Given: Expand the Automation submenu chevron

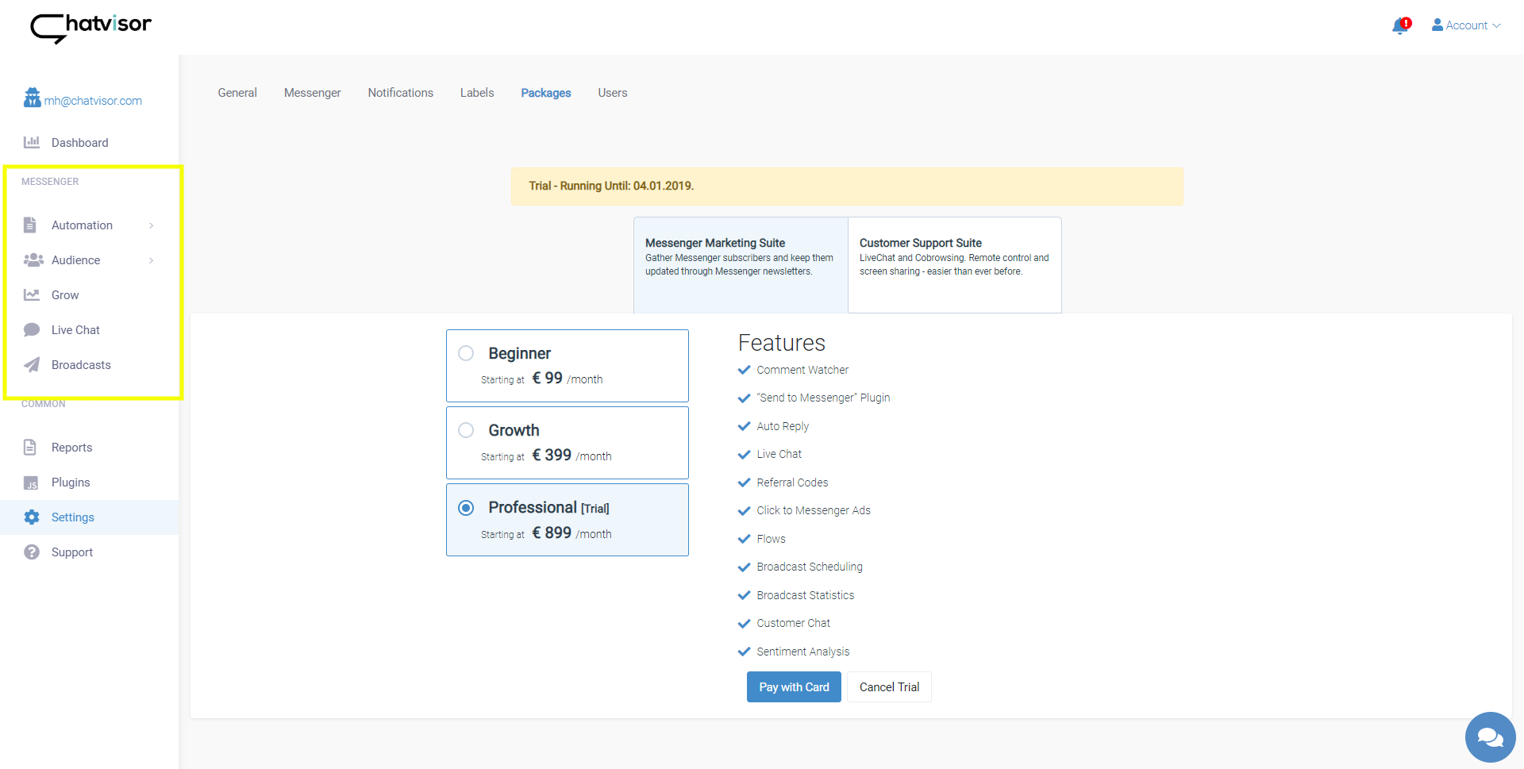Looking at the screenshot, I should tap(151, 225).
